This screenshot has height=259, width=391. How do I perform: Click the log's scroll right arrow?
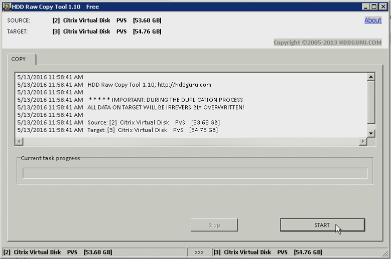[x=363, y=142]
